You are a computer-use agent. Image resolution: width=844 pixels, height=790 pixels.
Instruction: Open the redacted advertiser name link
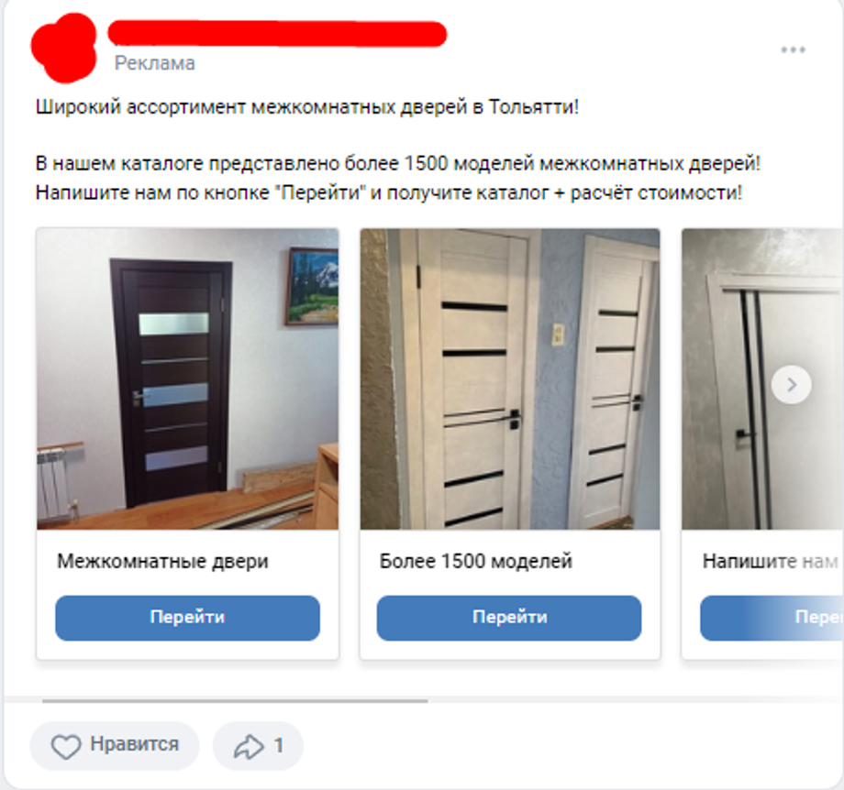tap(277, 34)
